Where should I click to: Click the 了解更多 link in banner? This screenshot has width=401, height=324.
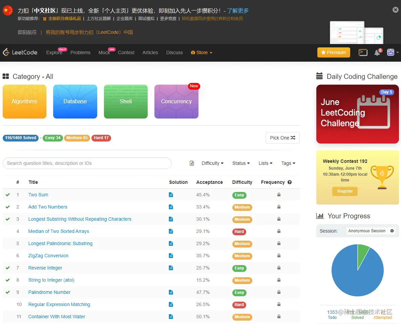click(x=238, y=11)
